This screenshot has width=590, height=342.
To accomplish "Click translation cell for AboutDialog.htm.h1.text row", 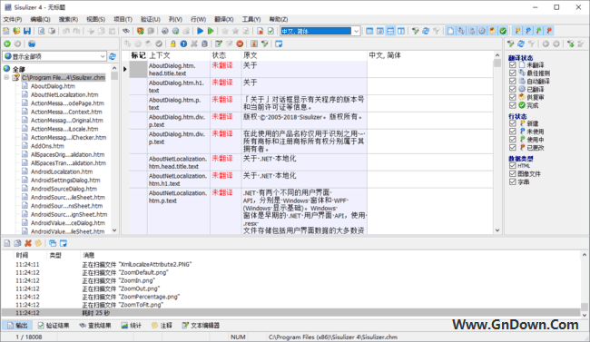I will (x=430, y=86).
